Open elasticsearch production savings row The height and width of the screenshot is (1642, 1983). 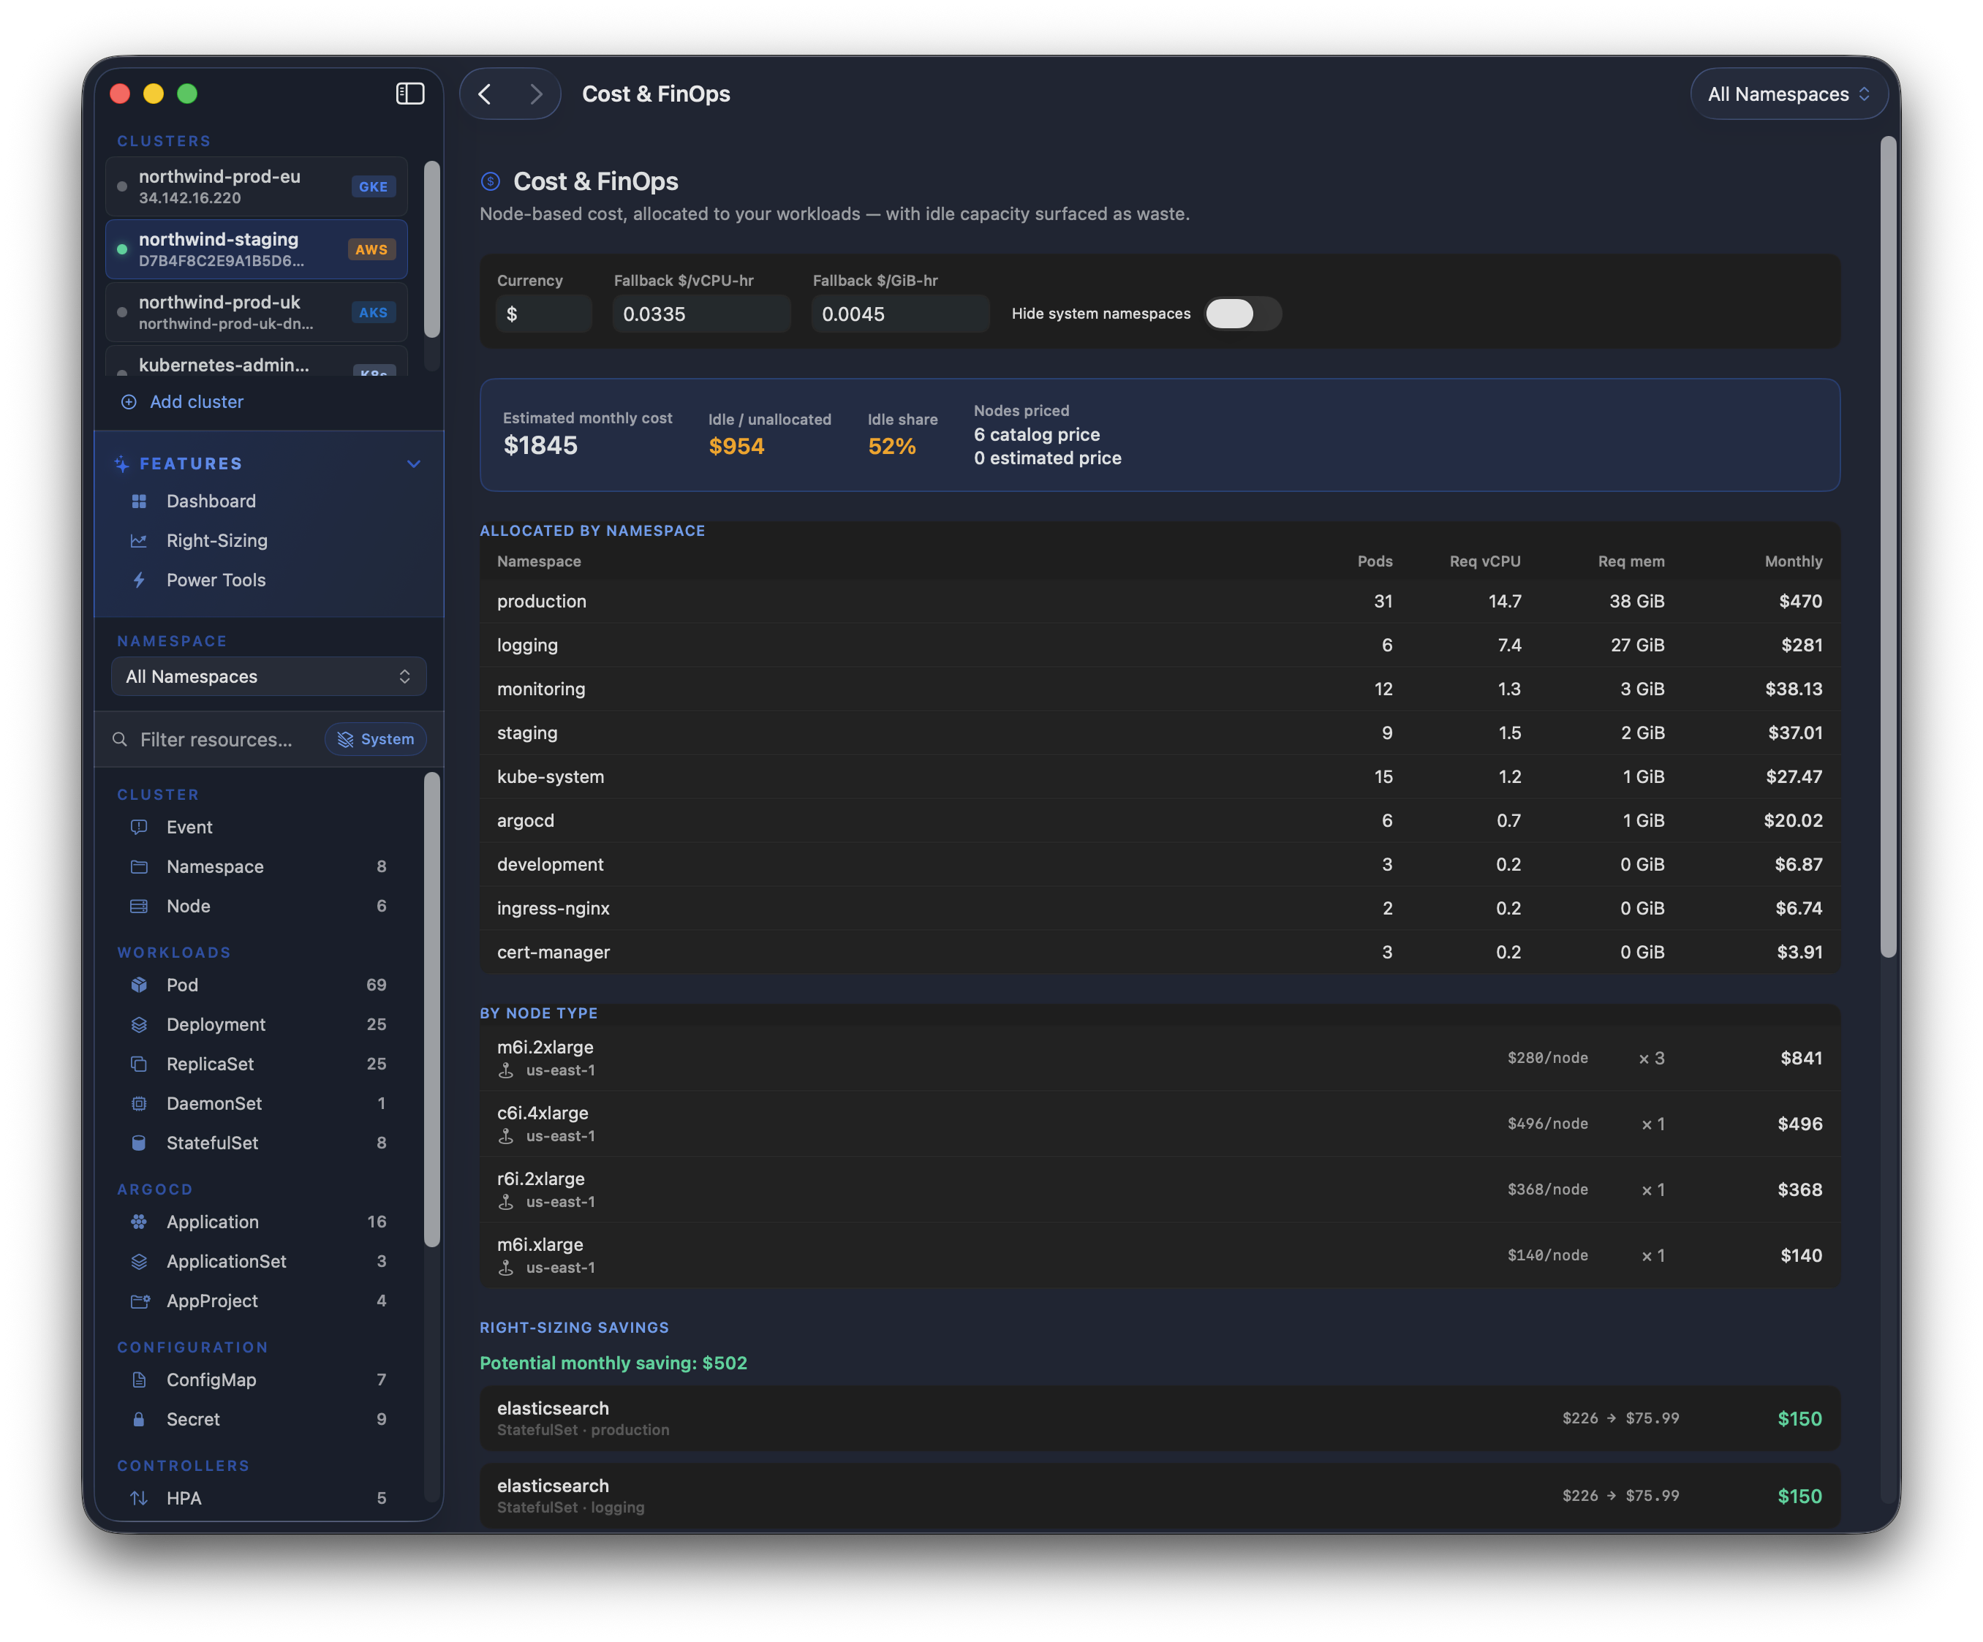[x=1160, y=1418]
